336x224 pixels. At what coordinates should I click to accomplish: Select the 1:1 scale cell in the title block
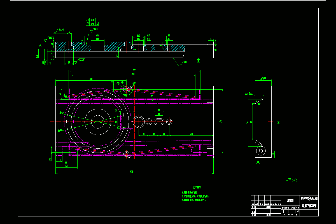click(x=297, y=211)
